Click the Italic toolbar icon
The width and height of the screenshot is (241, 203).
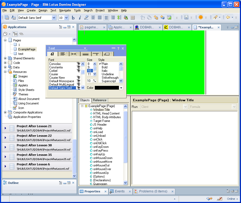point(80,17)
